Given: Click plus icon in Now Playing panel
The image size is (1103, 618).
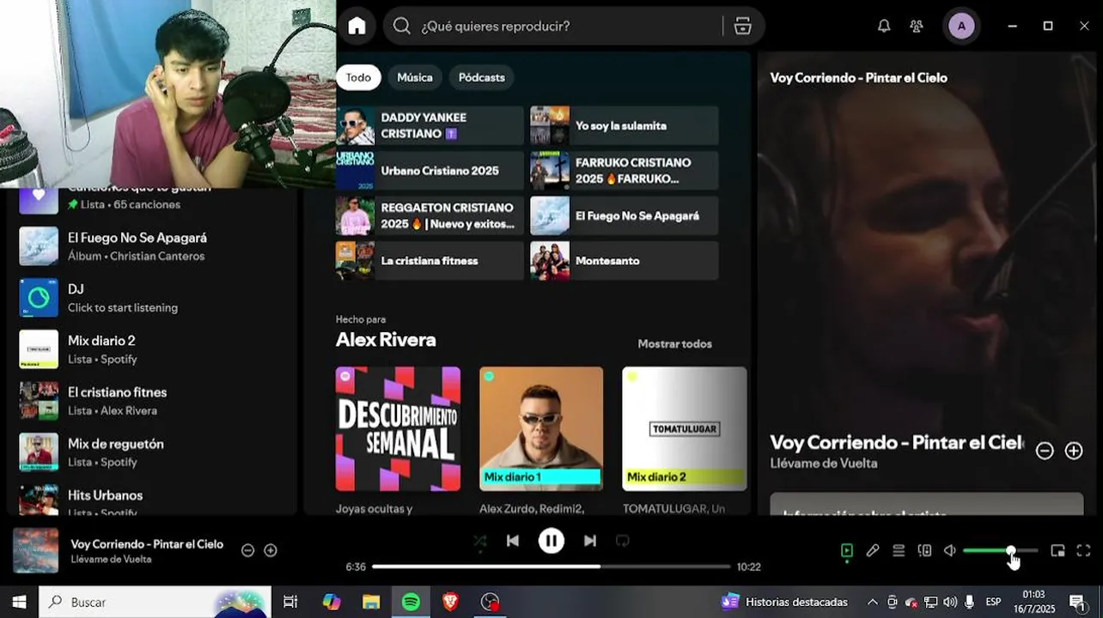Looking at the screenshot, I should coord(1074,451).
